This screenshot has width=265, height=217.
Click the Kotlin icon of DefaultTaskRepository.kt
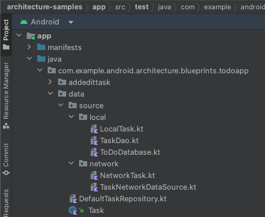[x=73, y=199]
